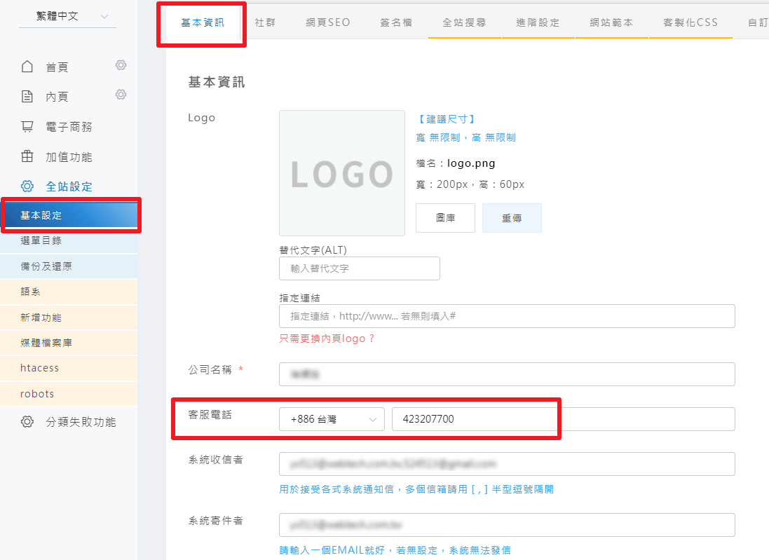Click the gift box icon for 加值功能
769x560 pixels.
click(x=27, y=156)
